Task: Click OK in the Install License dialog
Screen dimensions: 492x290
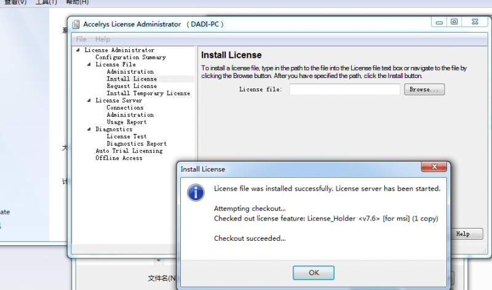Action: click(314, 273)
